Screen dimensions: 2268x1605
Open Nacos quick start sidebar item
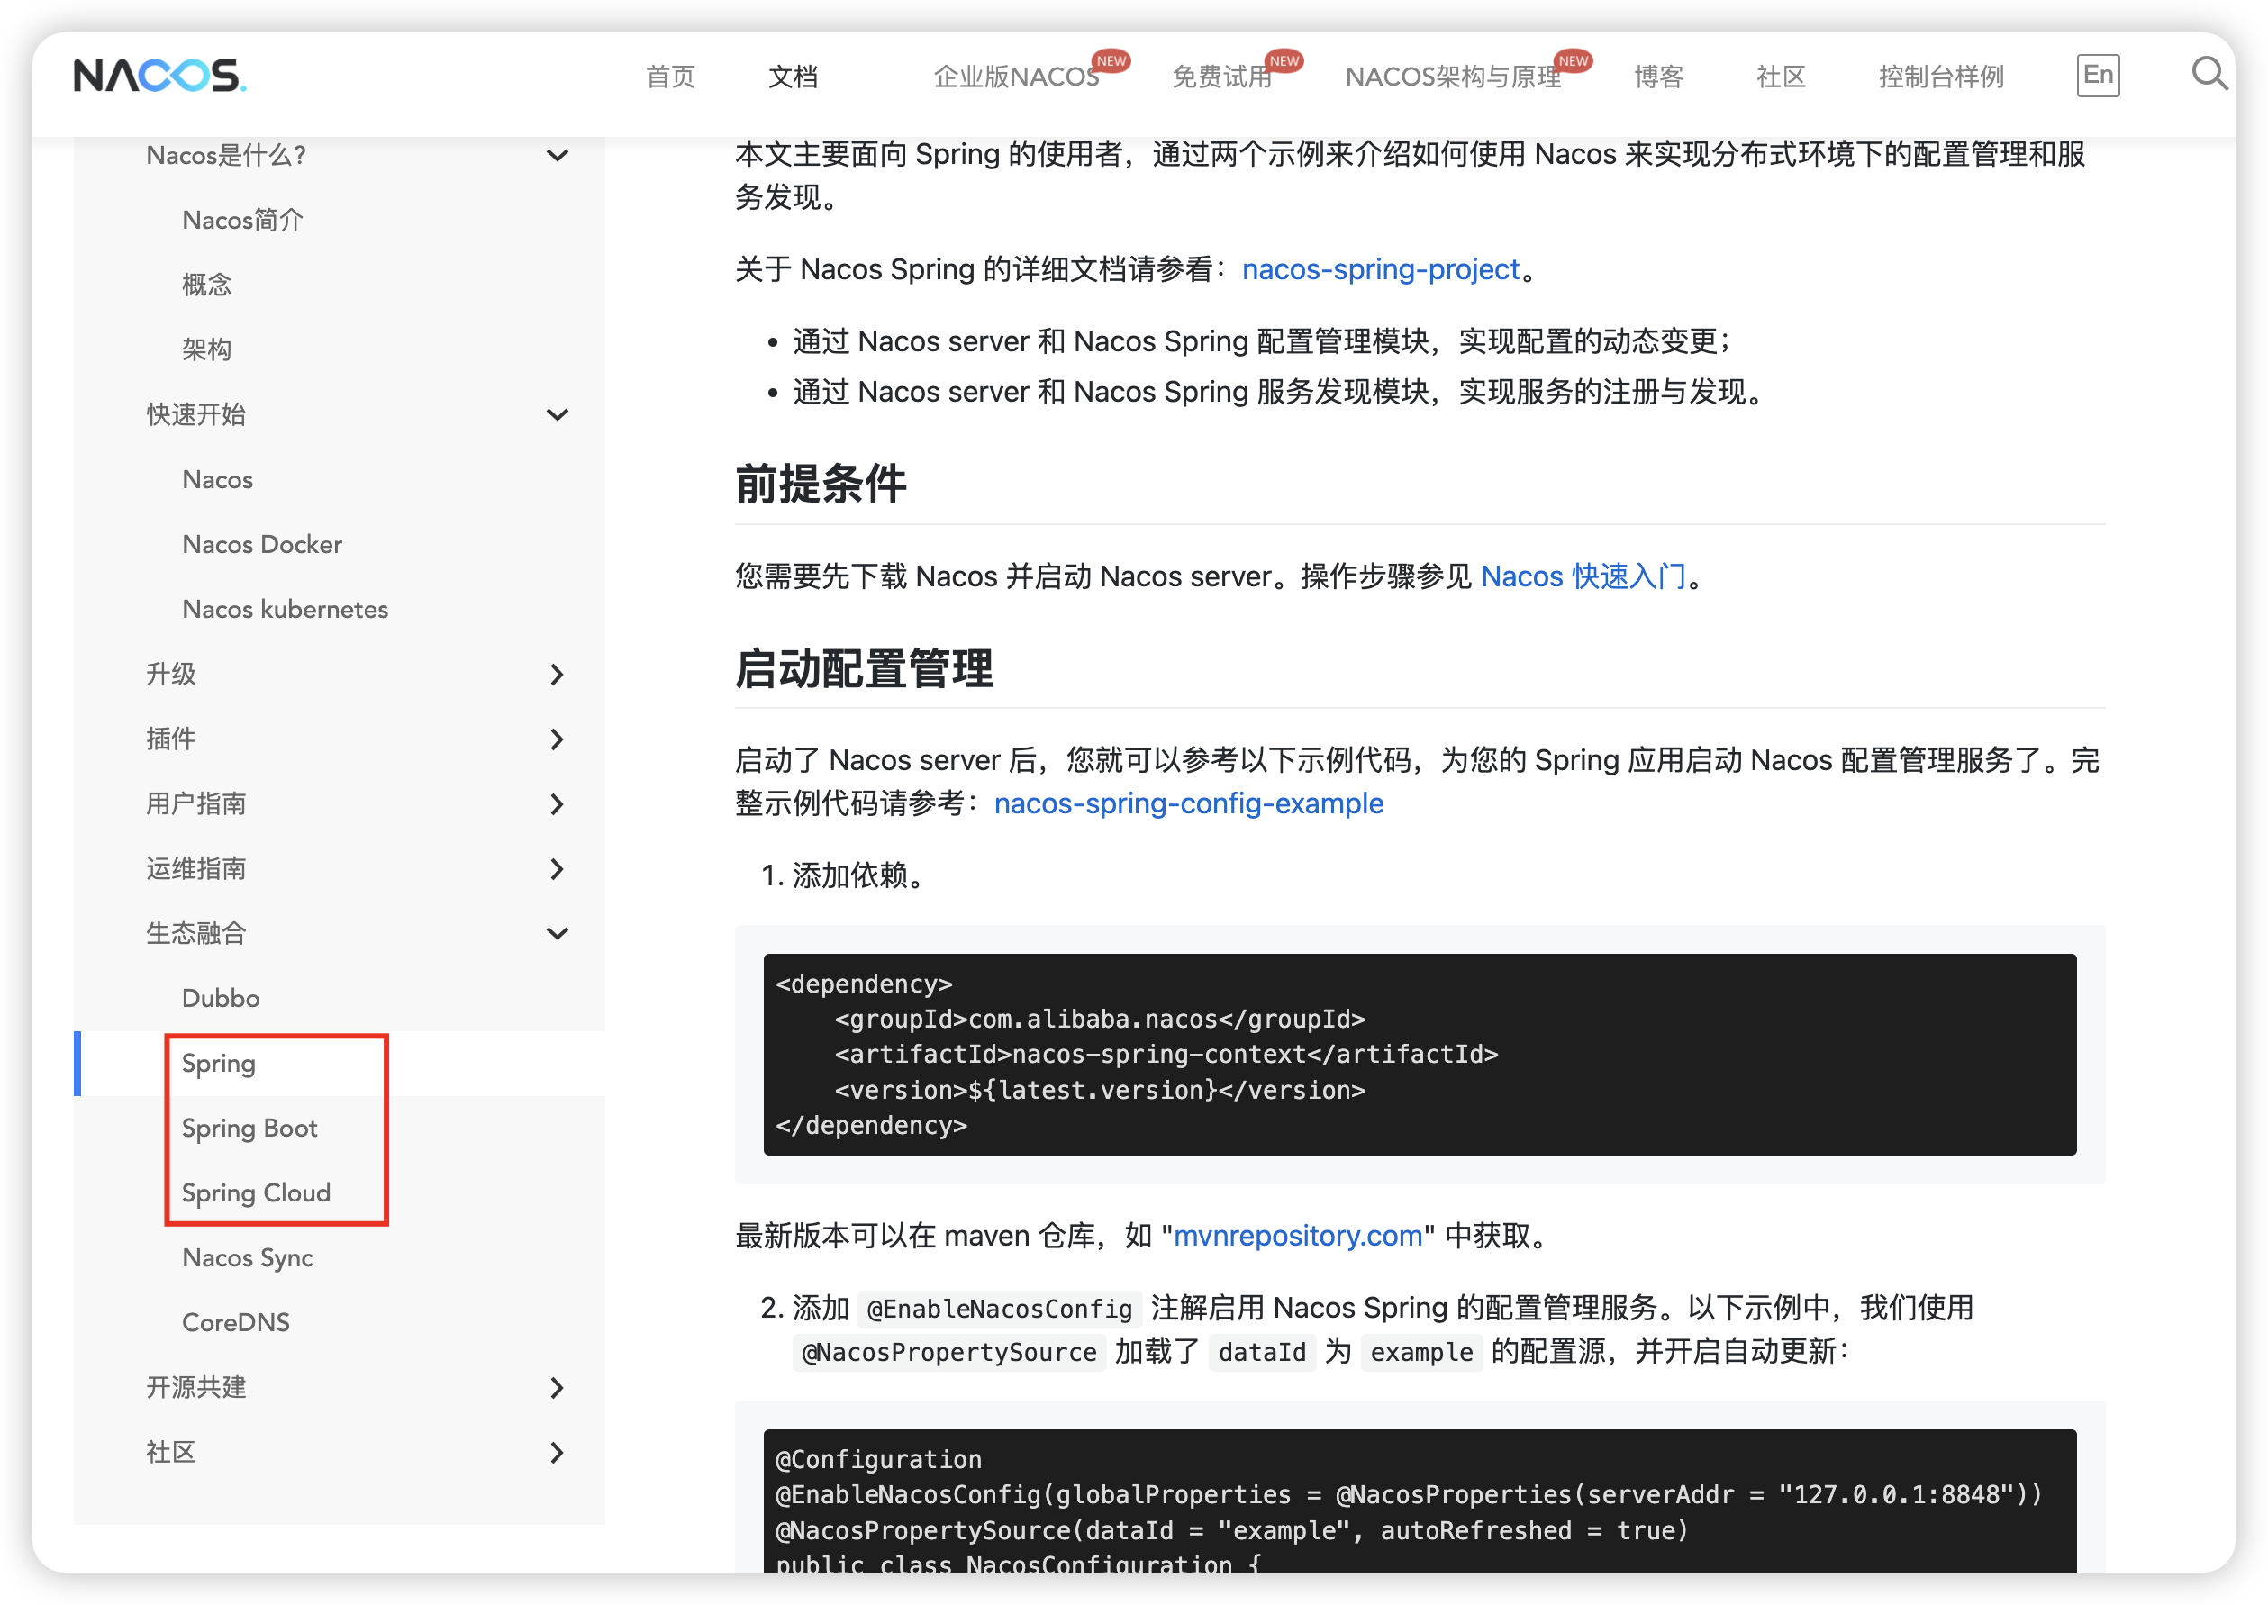point(217,479)
